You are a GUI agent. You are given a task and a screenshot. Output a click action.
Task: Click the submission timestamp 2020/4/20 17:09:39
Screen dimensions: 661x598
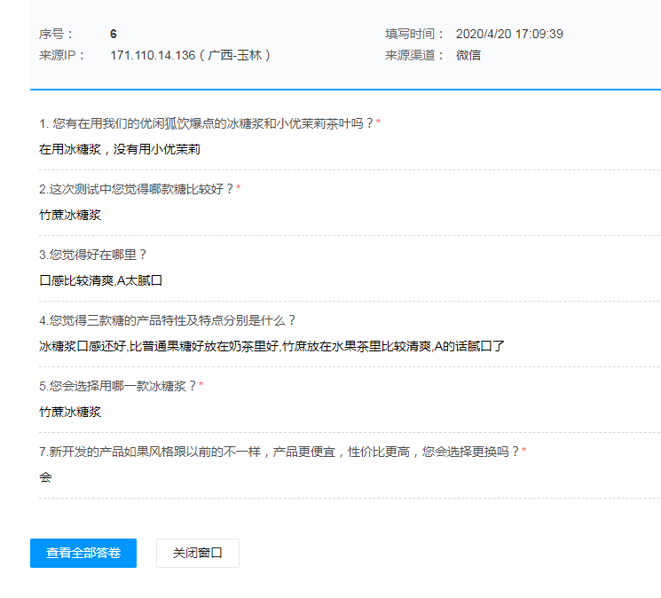[x=508, y=34]
